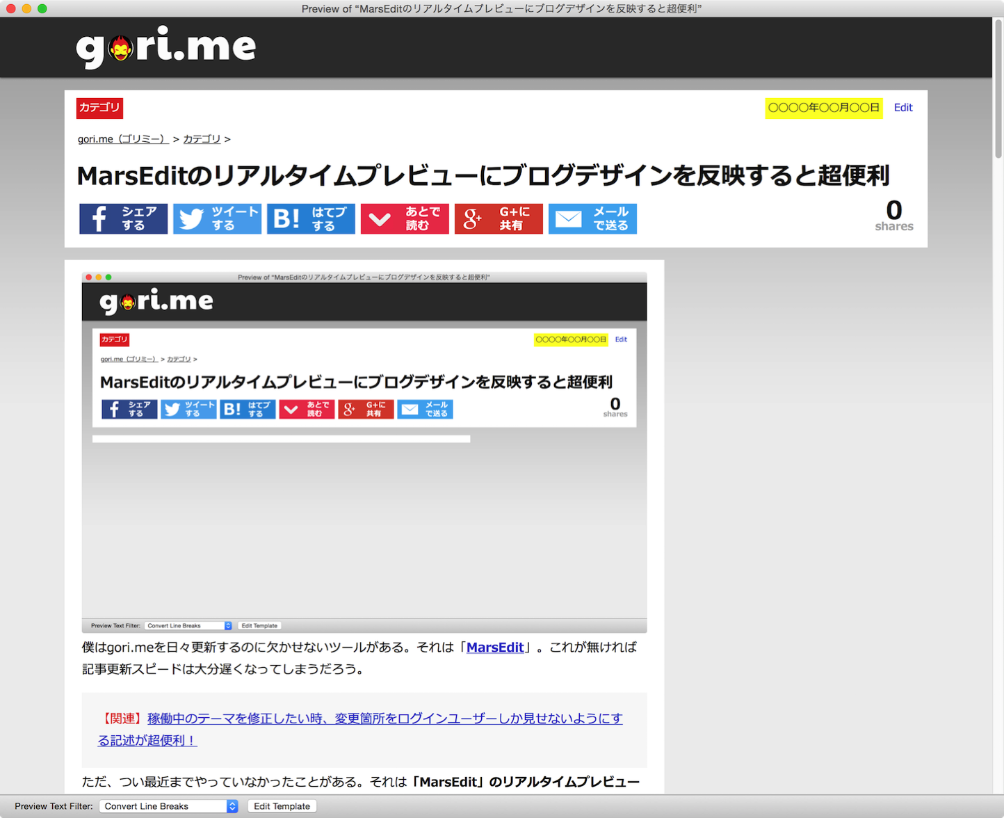Click the yellow highlighted date placeholder
1004x818 pixels.
point(823,109)
